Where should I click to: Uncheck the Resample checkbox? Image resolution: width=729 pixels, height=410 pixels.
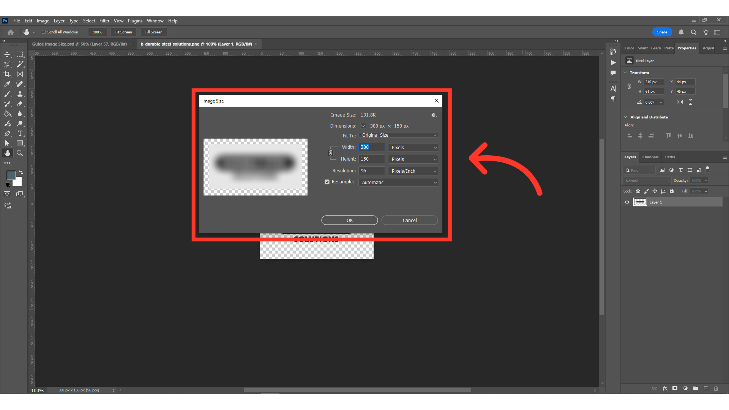pos(327,182)
